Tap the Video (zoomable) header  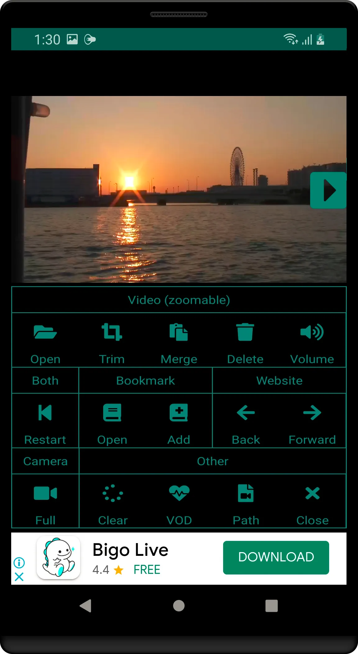[179, 300]
